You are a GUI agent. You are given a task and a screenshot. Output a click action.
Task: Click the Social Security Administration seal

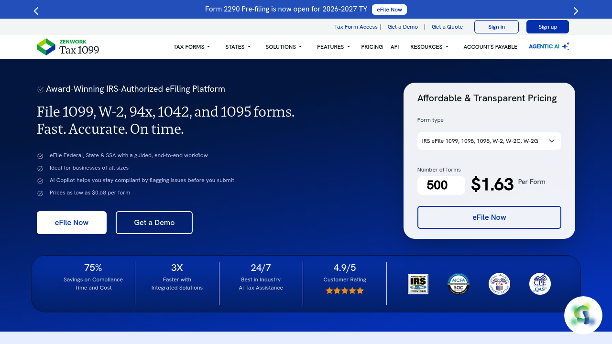499,284
